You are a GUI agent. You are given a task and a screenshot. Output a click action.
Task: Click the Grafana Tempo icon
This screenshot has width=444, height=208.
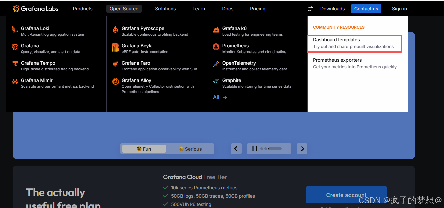pyautogui.click(x=15, y=64)
